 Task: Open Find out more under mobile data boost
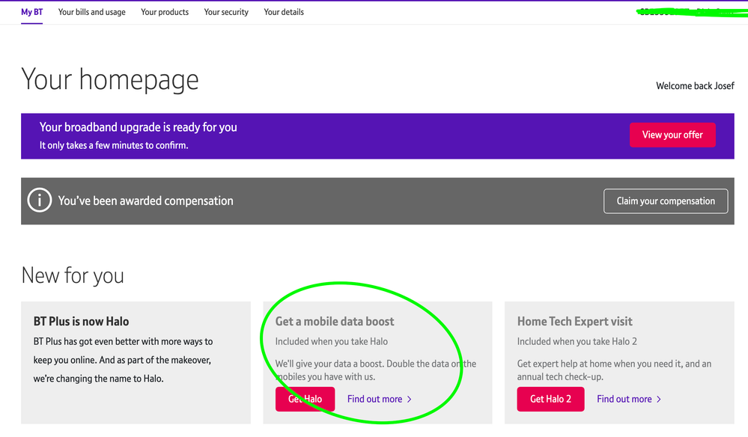click(x=374, y=400)
